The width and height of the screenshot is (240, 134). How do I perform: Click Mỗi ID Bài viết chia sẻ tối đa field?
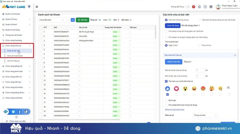(200, 76)
